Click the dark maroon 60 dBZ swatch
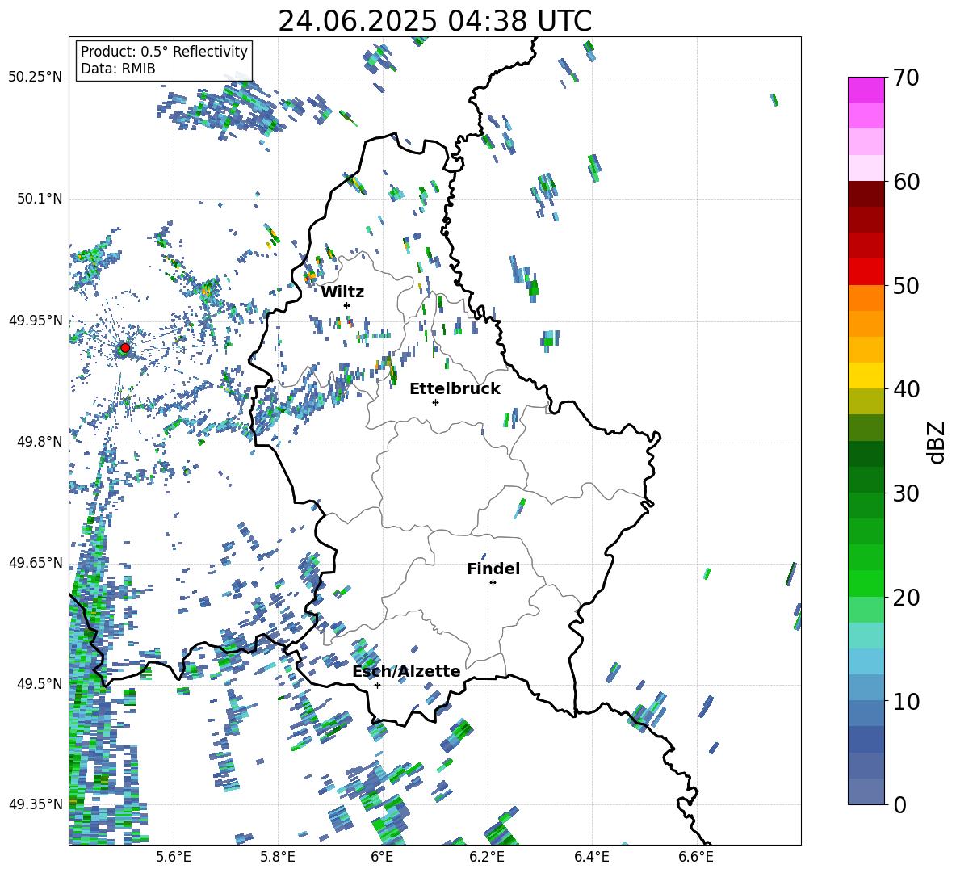Image resolution: width=956 pixels, height=873 pixels. (x=866, y=194)
